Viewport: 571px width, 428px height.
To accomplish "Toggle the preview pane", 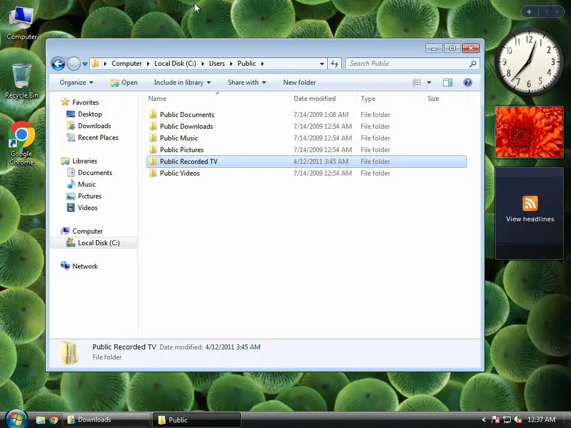I will pos(448,82).
